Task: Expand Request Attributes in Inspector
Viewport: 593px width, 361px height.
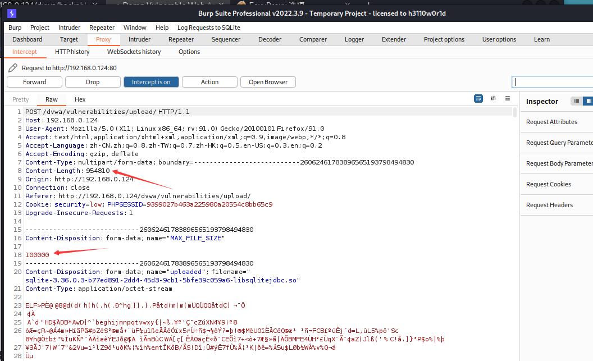Action: coord(551,122)
